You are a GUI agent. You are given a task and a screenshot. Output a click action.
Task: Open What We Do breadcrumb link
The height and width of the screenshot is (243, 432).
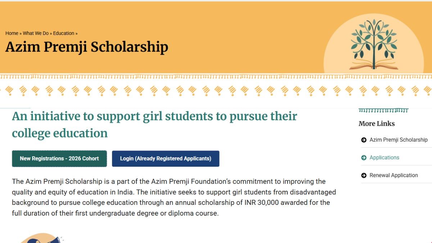coord(36,33)
